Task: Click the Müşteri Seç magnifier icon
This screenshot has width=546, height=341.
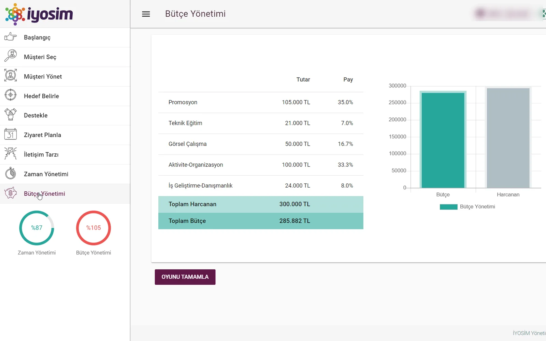Action: (11, 56)
